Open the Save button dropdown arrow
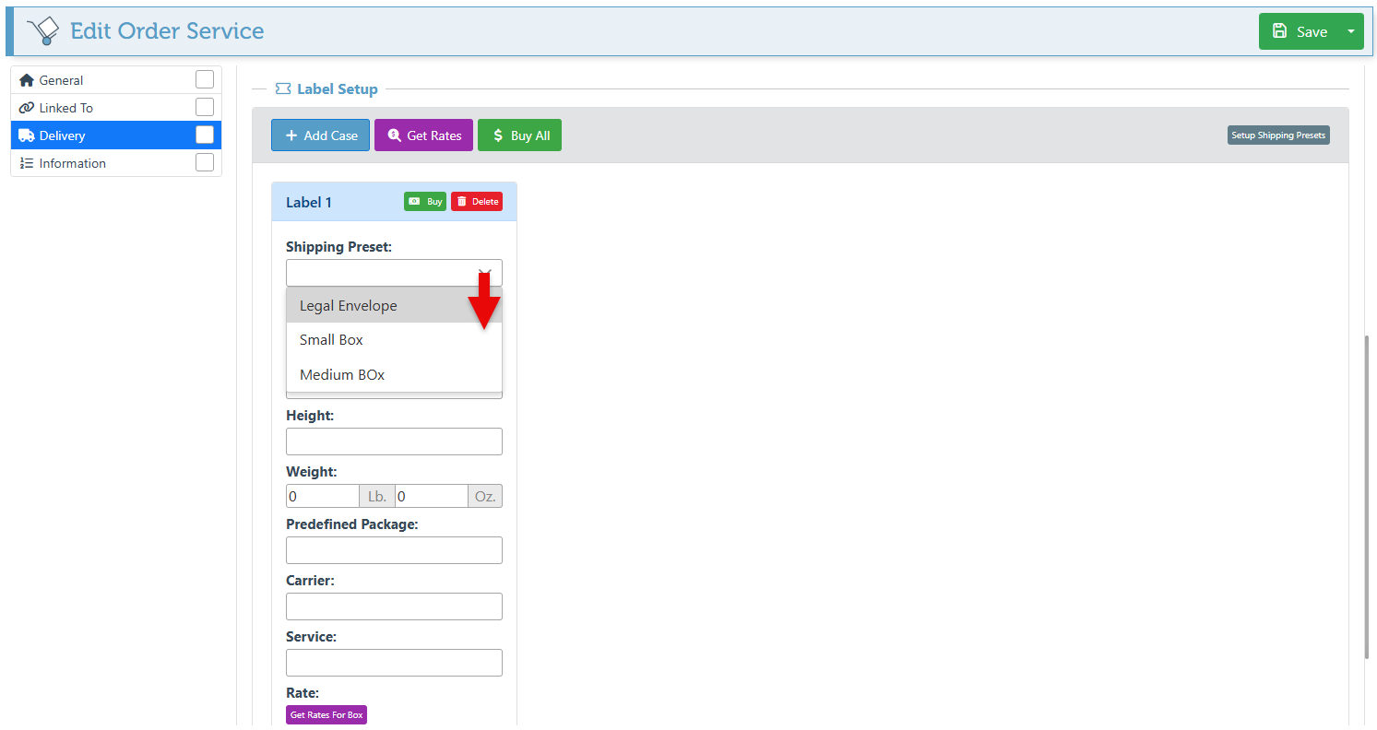Image resolution: width=1377 pixels, height=730 pixels. [1351, 31]
